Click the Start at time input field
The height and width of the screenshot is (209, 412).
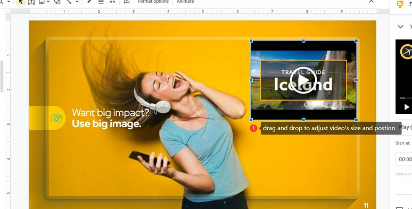[x=404, y=159]
